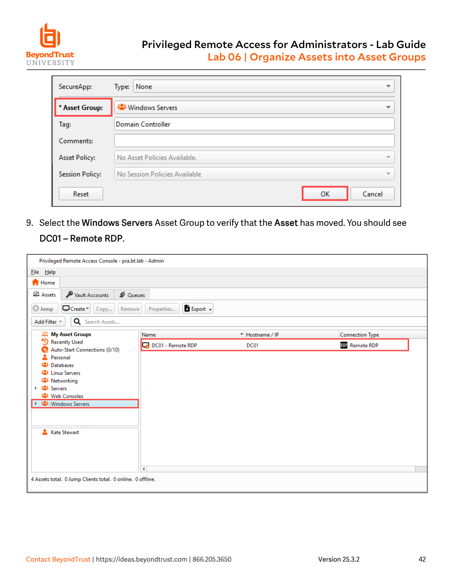
Task: Sort by the Hostname / IP column header
Action: click(x=292, y=335)
